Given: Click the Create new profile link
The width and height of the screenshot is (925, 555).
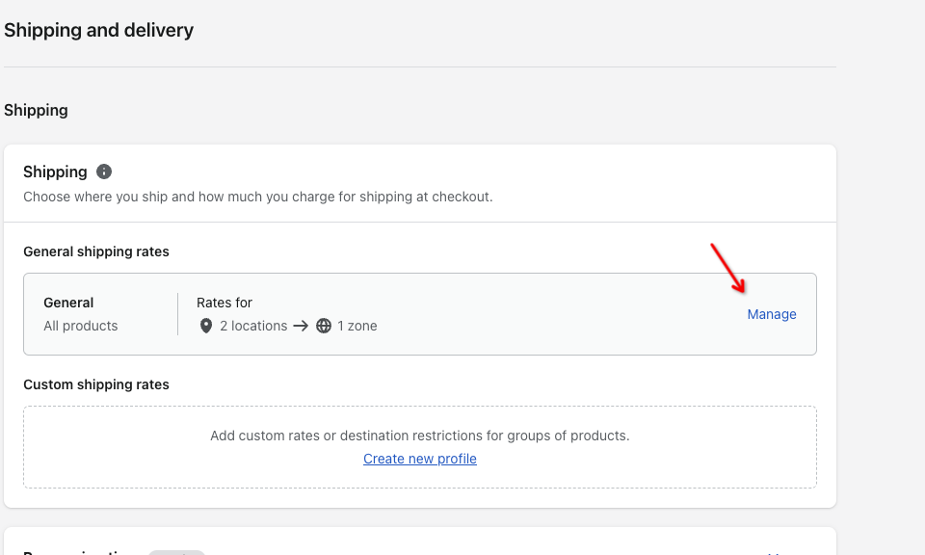Looking at the screenshot, I should tap(420, 459).
